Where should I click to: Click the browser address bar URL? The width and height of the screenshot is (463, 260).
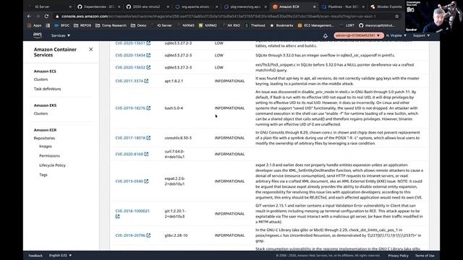click(x=218, y=16)
